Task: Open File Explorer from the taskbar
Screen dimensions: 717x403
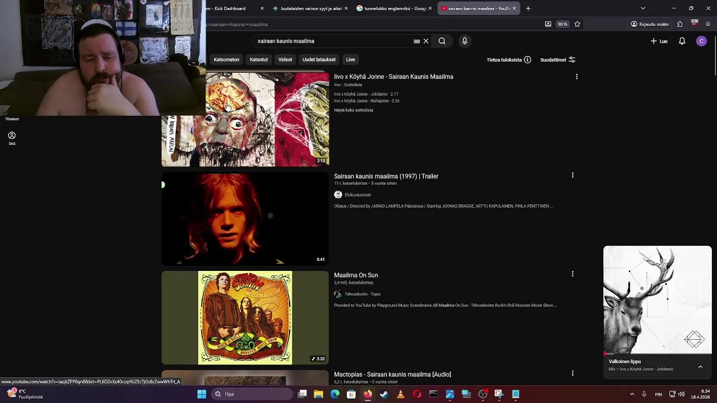Action: click(x=318, y=394)
